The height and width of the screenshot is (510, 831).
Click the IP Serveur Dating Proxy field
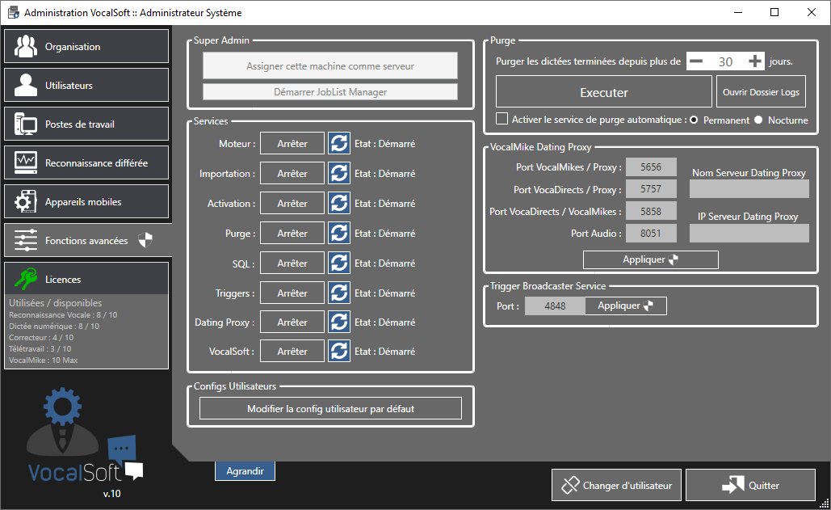[749, 234]
